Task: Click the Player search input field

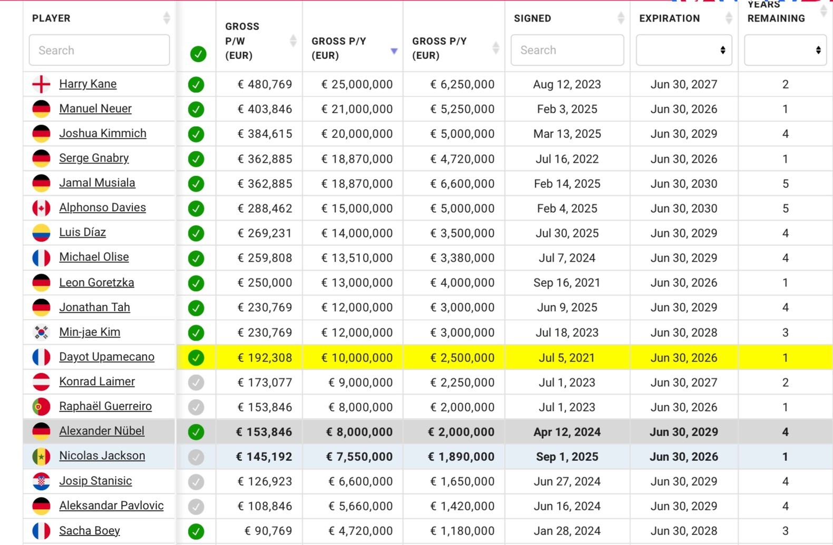Action: (99, 50)
